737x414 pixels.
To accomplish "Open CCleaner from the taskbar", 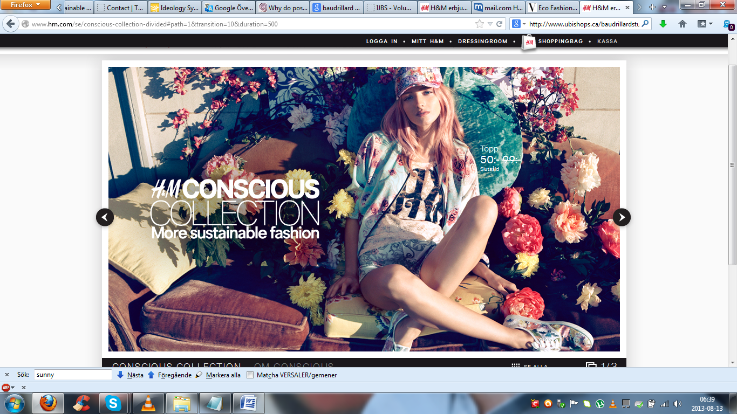I will point(81,403).
